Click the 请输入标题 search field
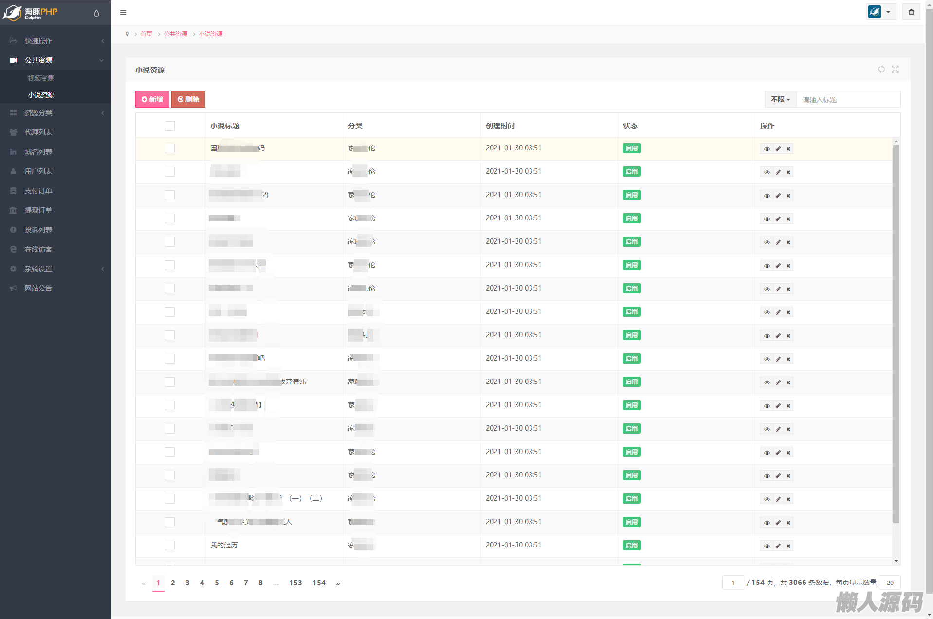This screenshot has width=933, height=619. click(848, 100)
